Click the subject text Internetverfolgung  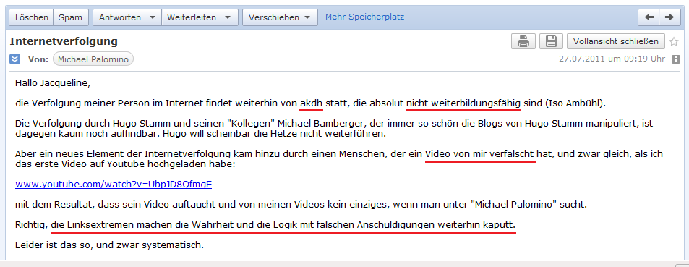click(x=64, y=41)
